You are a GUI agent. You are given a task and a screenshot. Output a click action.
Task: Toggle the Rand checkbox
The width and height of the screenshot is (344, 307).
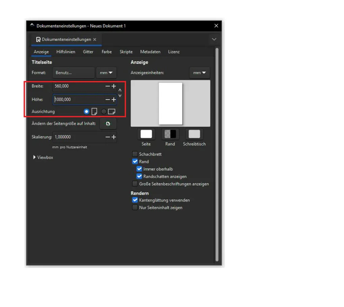pos(135,161)
